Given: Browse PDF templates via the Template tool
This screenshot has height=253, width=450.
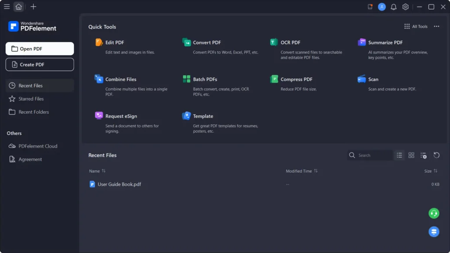Looking at the screenshot, I should click(202, 116).
